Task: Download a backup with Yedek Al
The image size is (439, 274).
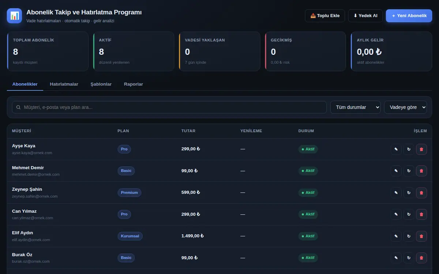Action: (365, 16)
